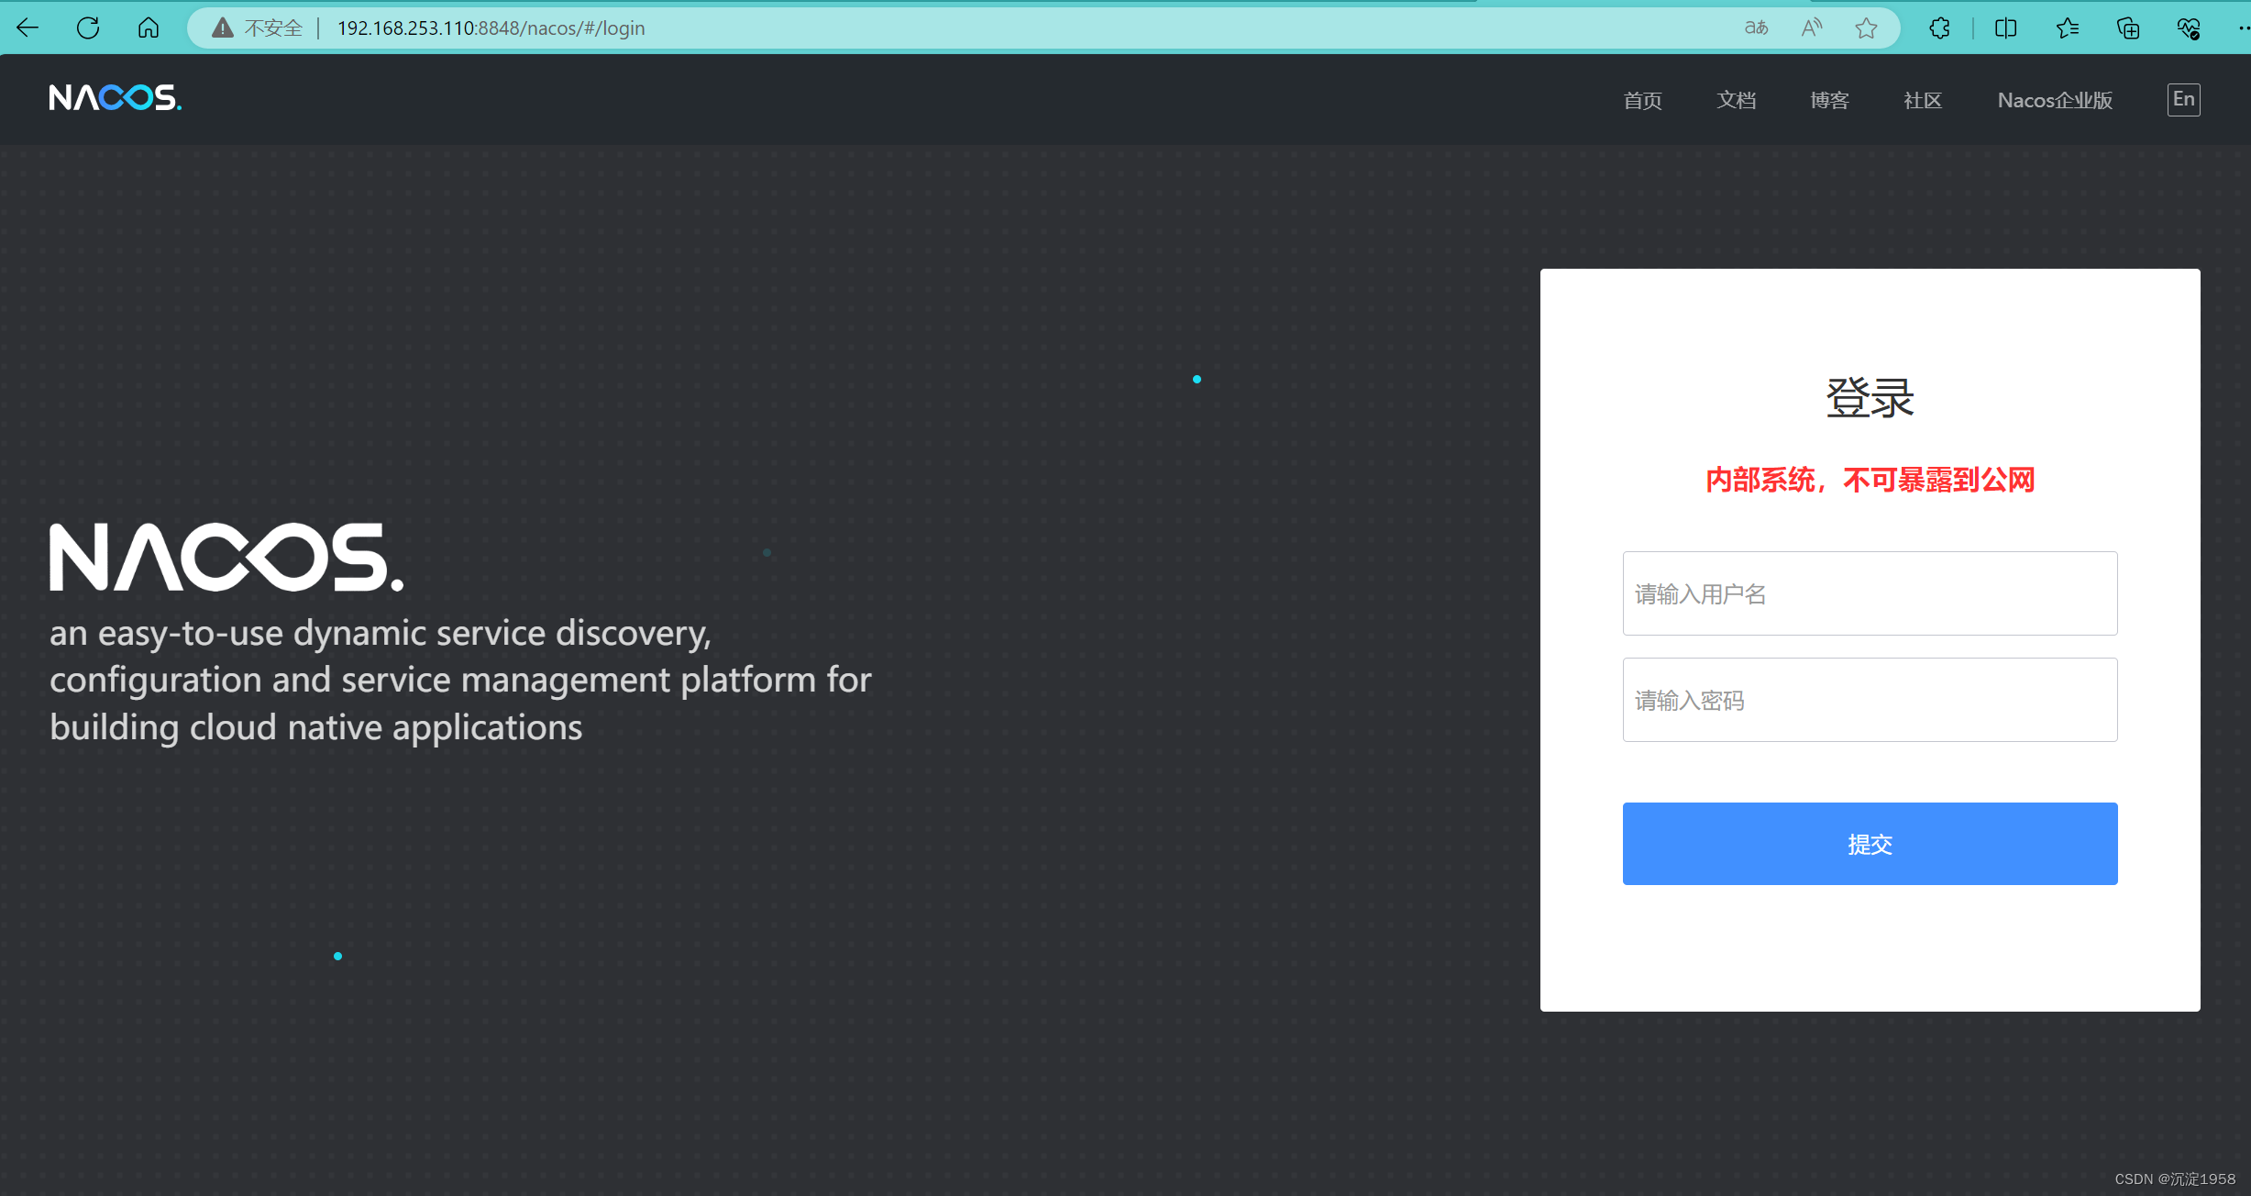Open the translate page icon

pyautogui.click(x=1756, y=28)
